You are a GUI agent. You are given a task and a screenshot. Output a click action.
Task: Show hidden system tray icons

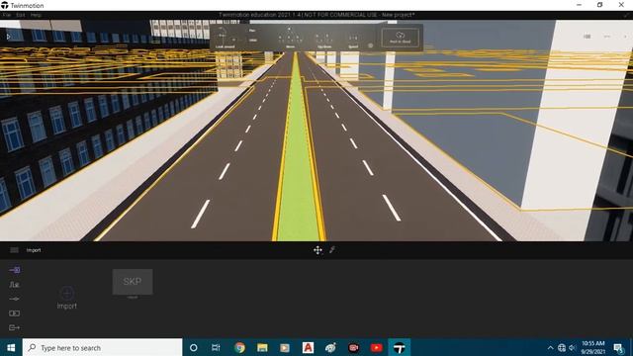tap(550, 347)
